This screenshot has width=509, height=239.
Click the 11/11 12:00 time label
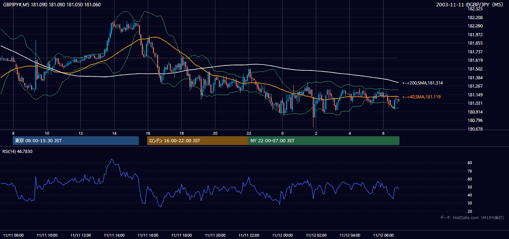point(80,235)
